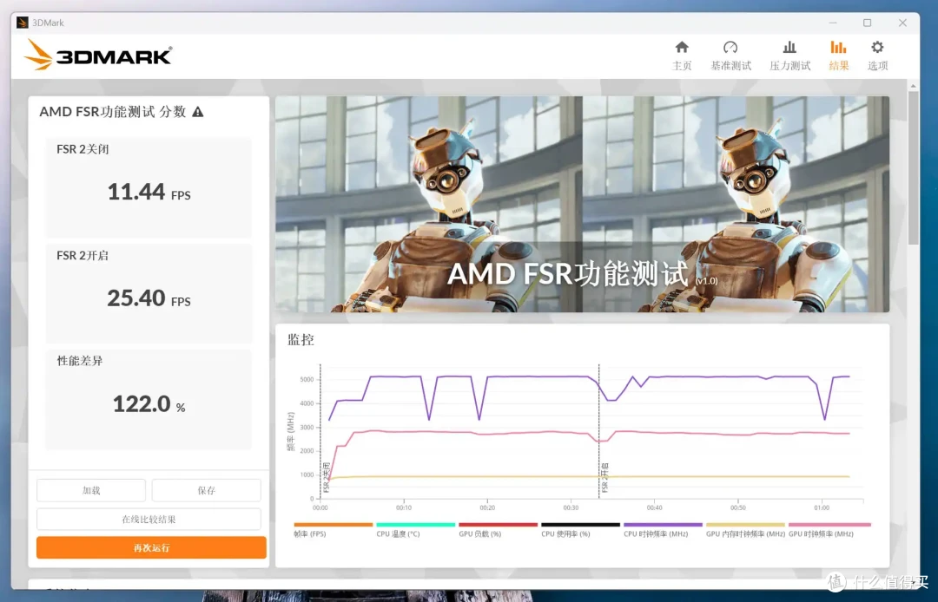
Task: Click 在线比较结果 compare online button
Action: (149, 519)
